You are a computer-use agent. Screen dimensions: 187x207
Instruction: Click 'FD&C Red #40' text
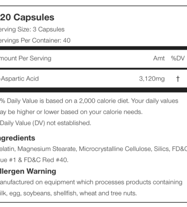coord(46,160)
